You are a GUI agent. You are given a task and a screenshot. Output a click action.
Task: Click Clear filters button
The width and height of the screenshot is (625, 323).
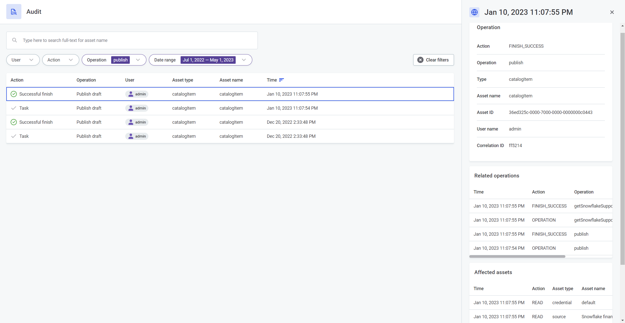point(433,60)
